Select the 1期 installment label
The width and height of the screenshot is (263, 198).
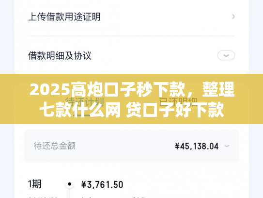(34, 184)
